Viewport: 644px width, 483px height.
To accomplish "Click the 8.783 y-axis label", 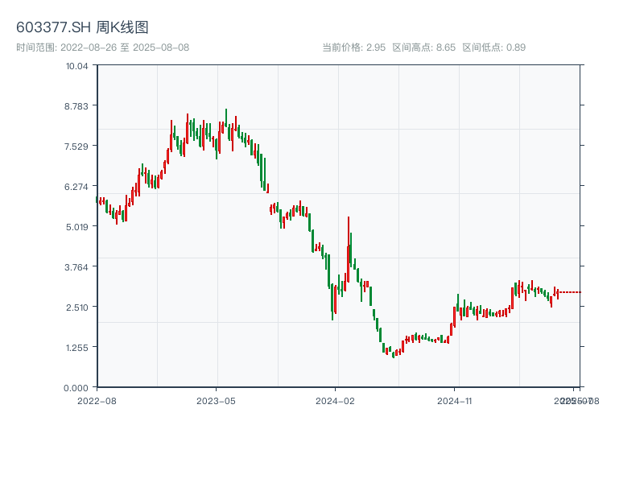I will (x=76, y=105).
